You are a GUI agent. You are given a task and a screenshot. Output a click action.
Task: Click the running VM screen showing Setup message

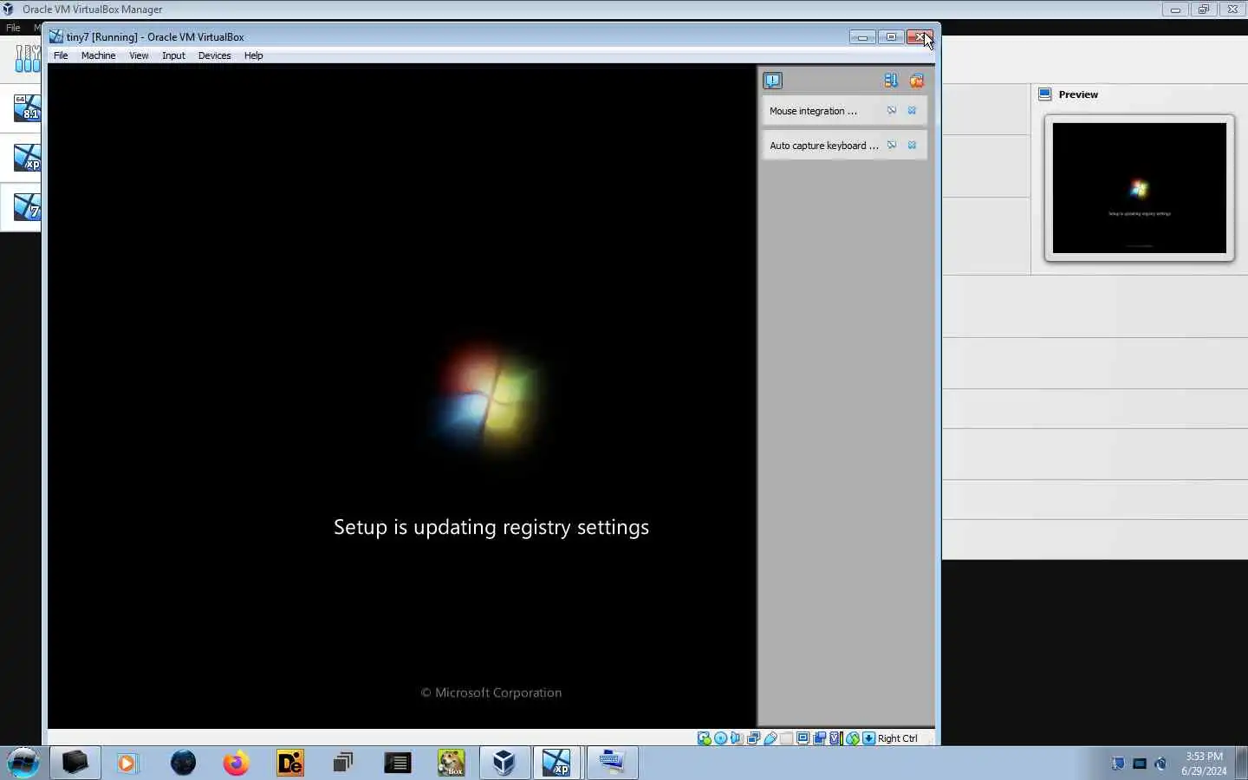tap(402, 396)
